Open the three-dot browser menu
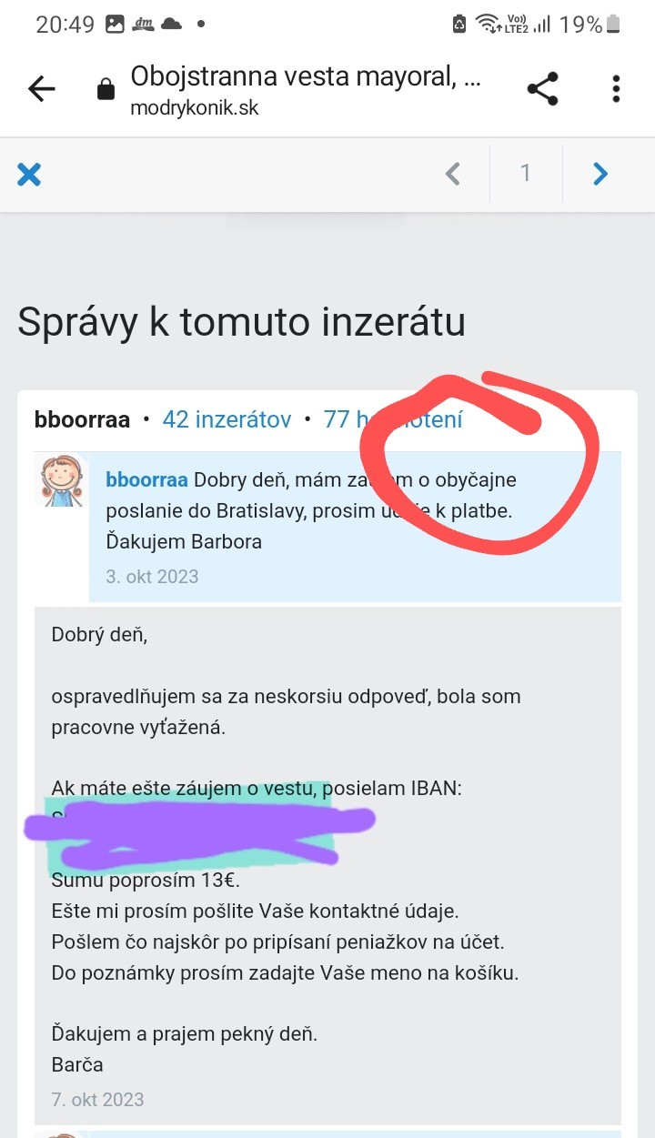 click(x=616, y=88)
